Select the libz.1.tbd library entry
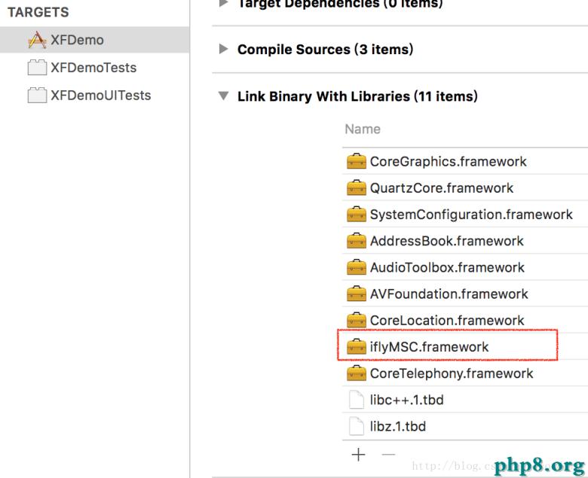Screen dimensions: 588x478 pos(397,426)
